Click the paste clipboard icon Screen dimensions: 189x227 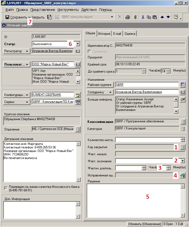pyautogui.click(x=155, y=17)
